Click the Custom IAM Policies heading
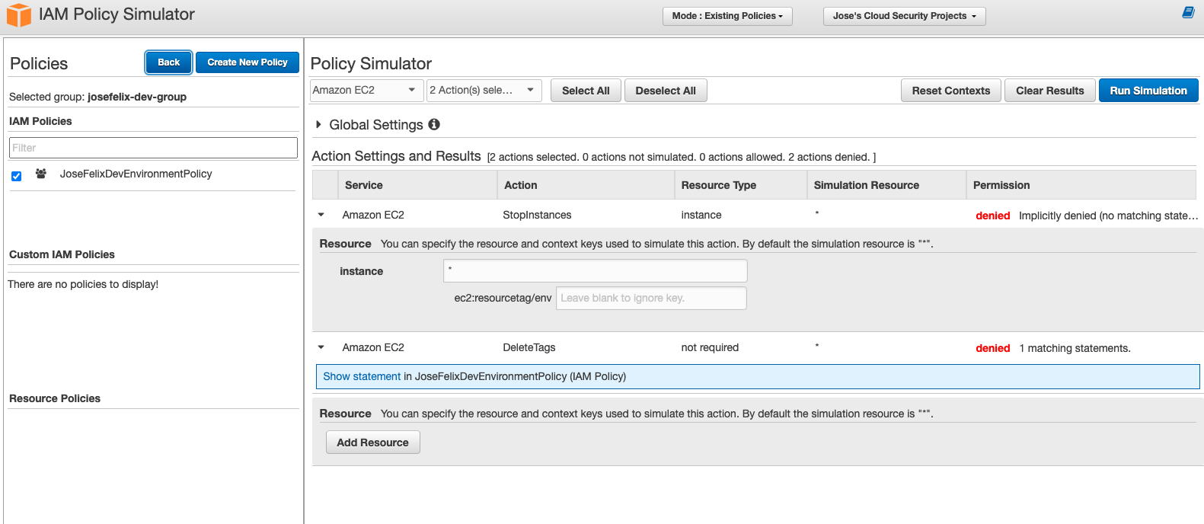 click(x=62, y=254)
